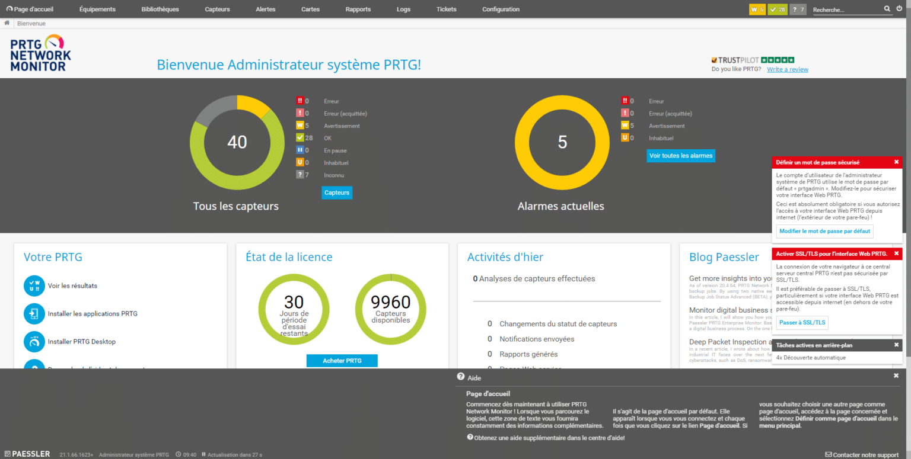Click the Alarmes actuelles donut chart
Image resolution: width=911 pixels, height=459 pixels.
point(562,142)
